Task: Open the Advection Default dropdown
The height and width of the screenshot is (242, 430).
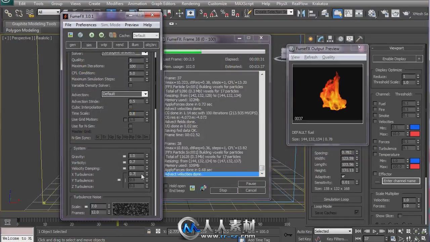Action: click(125, 94)
